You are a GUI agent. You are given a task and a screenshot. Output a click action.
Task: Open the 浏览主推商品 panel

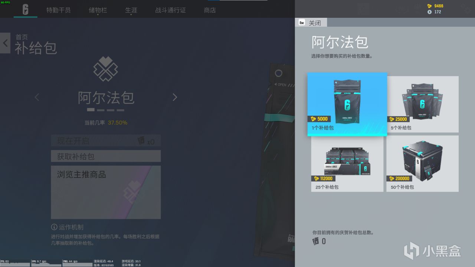pos(106,192)
